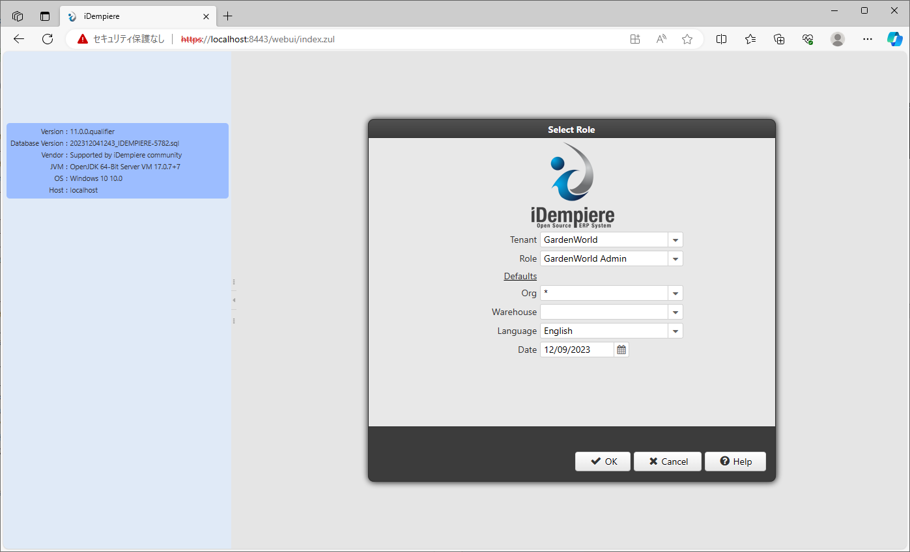910x552 pixels.
Task: Expand the Org dropdown arrow
Action: click(x=675, y=293)
